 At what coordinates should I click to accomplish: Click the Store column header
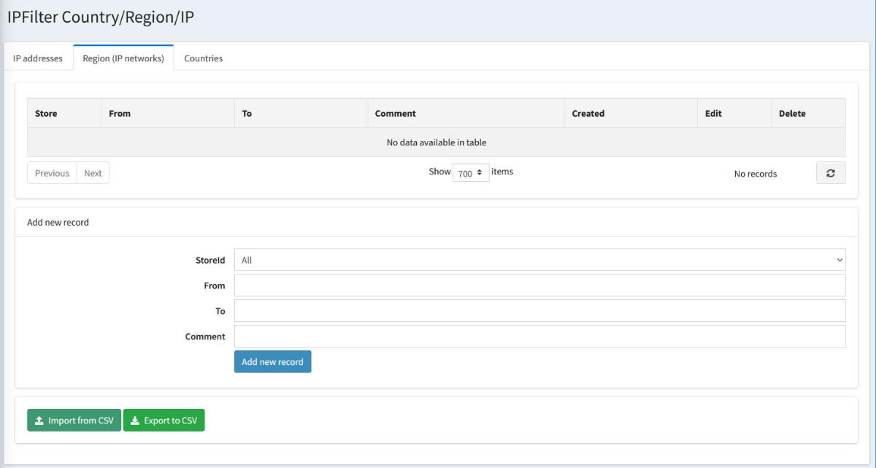coord(46,113)
